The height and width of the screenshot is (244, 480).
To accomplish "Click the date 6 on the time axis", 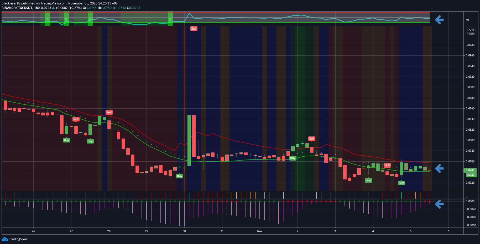I will [448, 231].
